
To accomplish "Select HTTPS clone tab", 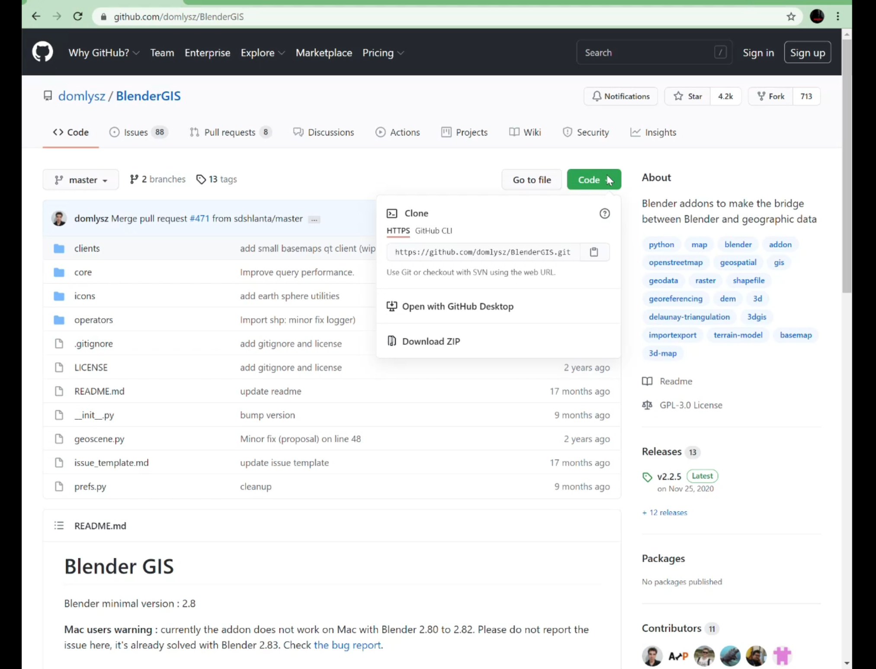I will tap(398, 231).
